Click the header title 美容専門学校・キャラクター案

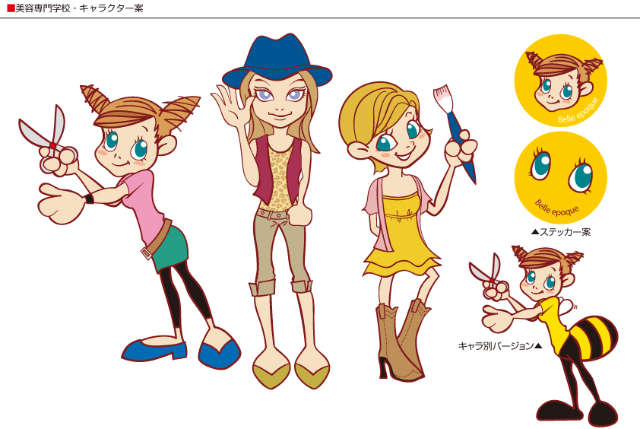click(79, 8)
